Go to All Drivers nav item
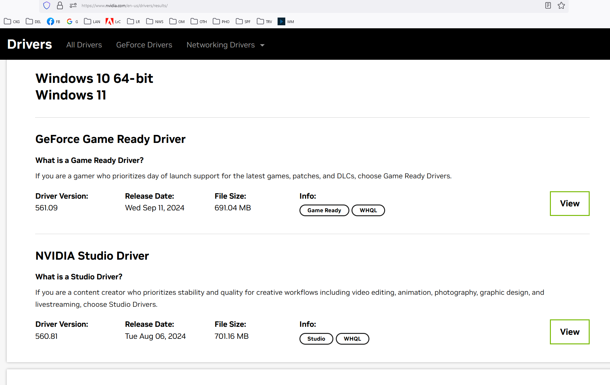The height and width of the screenshot is (385, 610). [x=84, y=45]
